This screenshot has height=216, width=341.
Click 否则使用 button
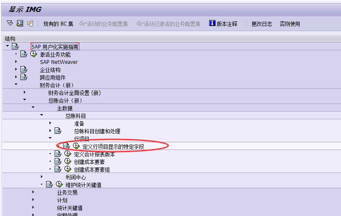pyautogui.click(x=290, y=24)
